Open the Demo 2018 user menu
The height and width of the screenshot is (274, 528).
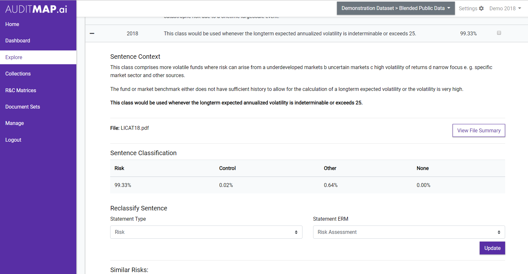tap(505, 8)
